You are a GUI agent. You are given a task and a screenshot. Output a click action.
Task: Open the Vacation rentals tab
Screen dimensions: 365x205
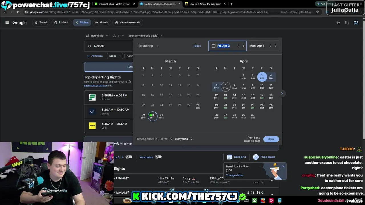point(127,22)
